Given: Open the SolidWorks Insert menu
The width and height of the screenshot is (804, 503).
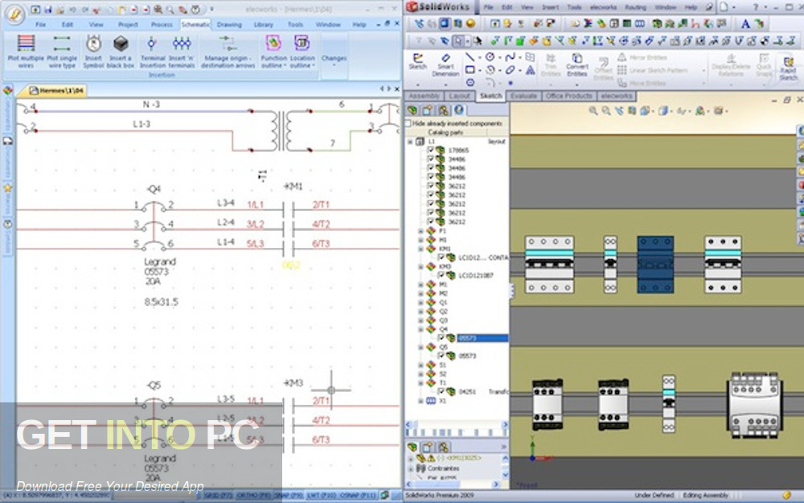Looking at the screenshot, I should [550, 7].
